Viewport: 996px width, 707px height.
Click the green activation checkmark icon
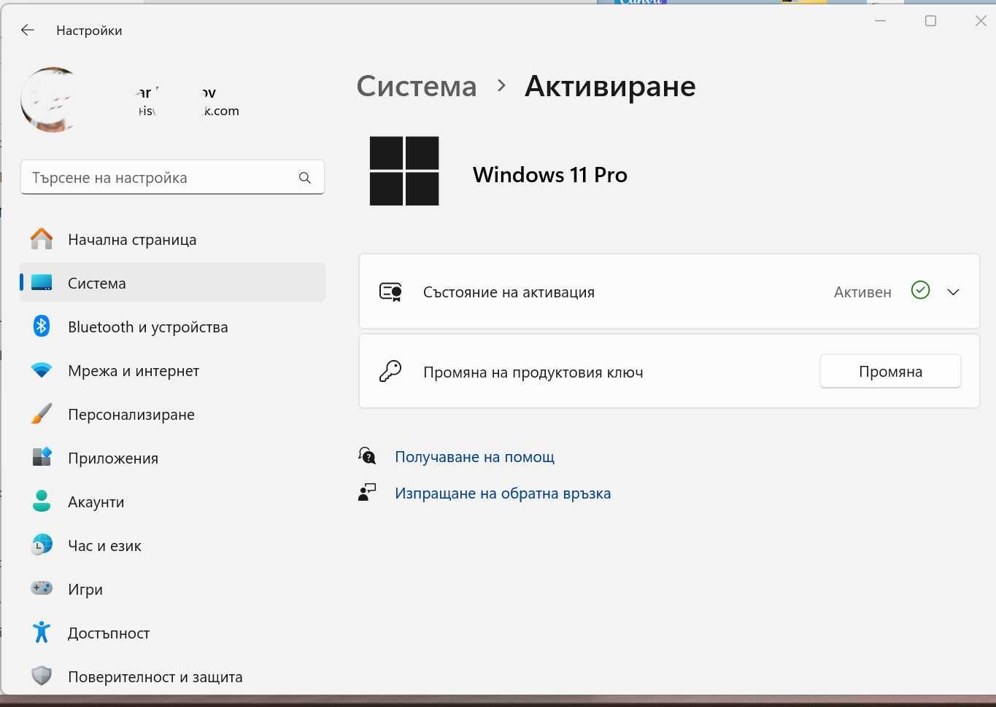pyautogui.click(x=921, y=291)
